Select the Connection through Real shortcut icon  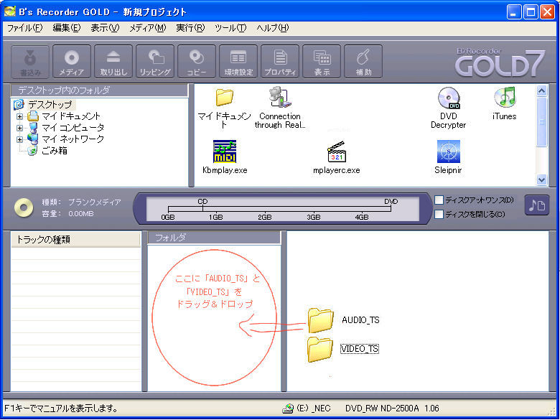pos(280,97)
